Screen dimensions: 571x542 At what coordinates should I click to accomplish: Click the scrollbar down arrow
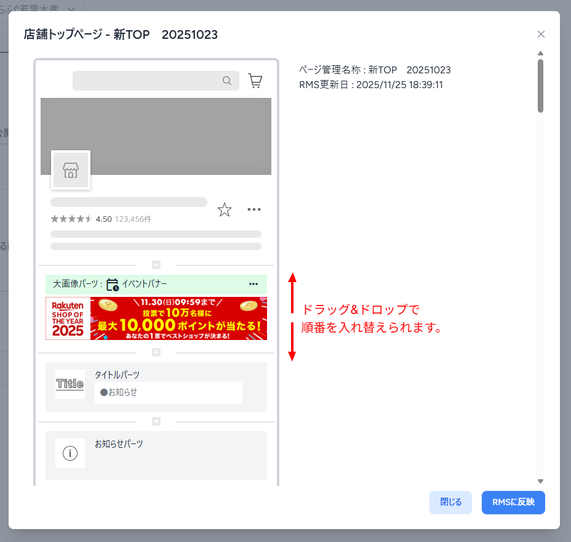pos(540,481)
